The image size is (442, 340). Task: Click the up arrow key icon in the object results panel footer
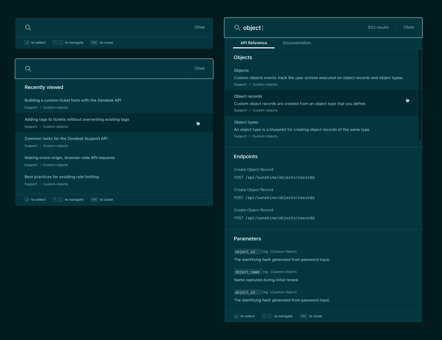(264, 316)
